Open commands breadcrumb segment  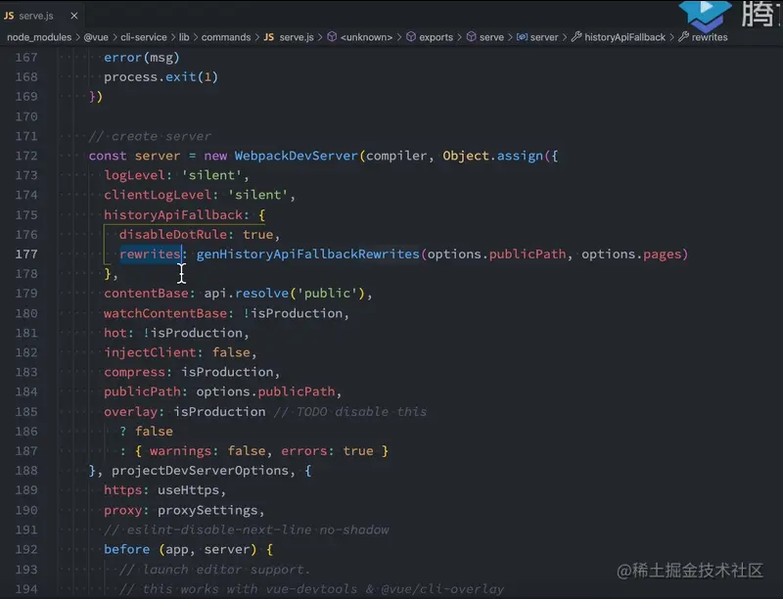pyautogui.click(x=226, y=37)
